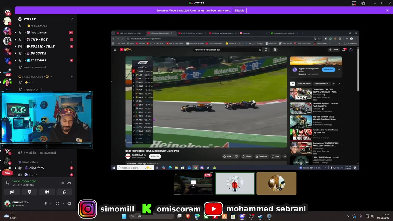This screenshot has width=393, height=221.
Task: Open Activities launcher in voice panel
Action: pos(47,192)
